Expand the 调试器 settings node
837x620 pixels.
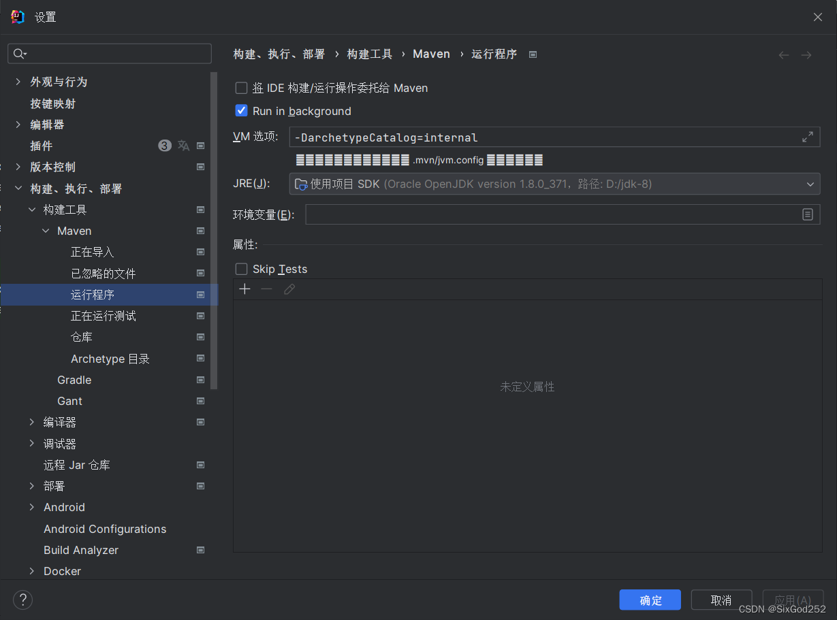click(x=32, y=444)
